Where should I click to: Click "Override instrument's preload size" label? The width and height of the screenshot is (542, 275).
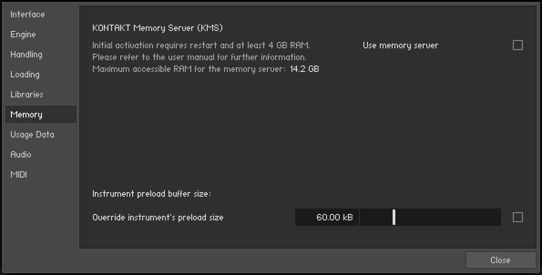click(158, 218)
